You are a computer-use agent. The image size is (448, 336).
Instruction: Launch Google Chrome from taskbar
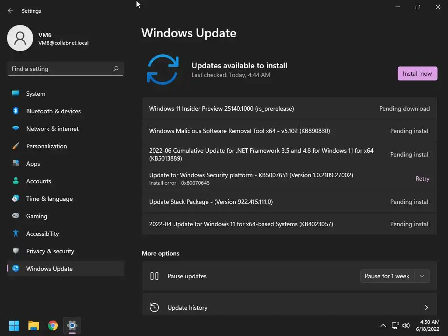(x=53, y=325)
